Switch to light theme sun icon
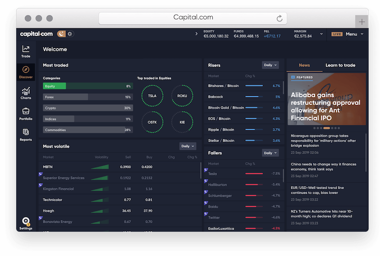 click(x=70, y=34)
